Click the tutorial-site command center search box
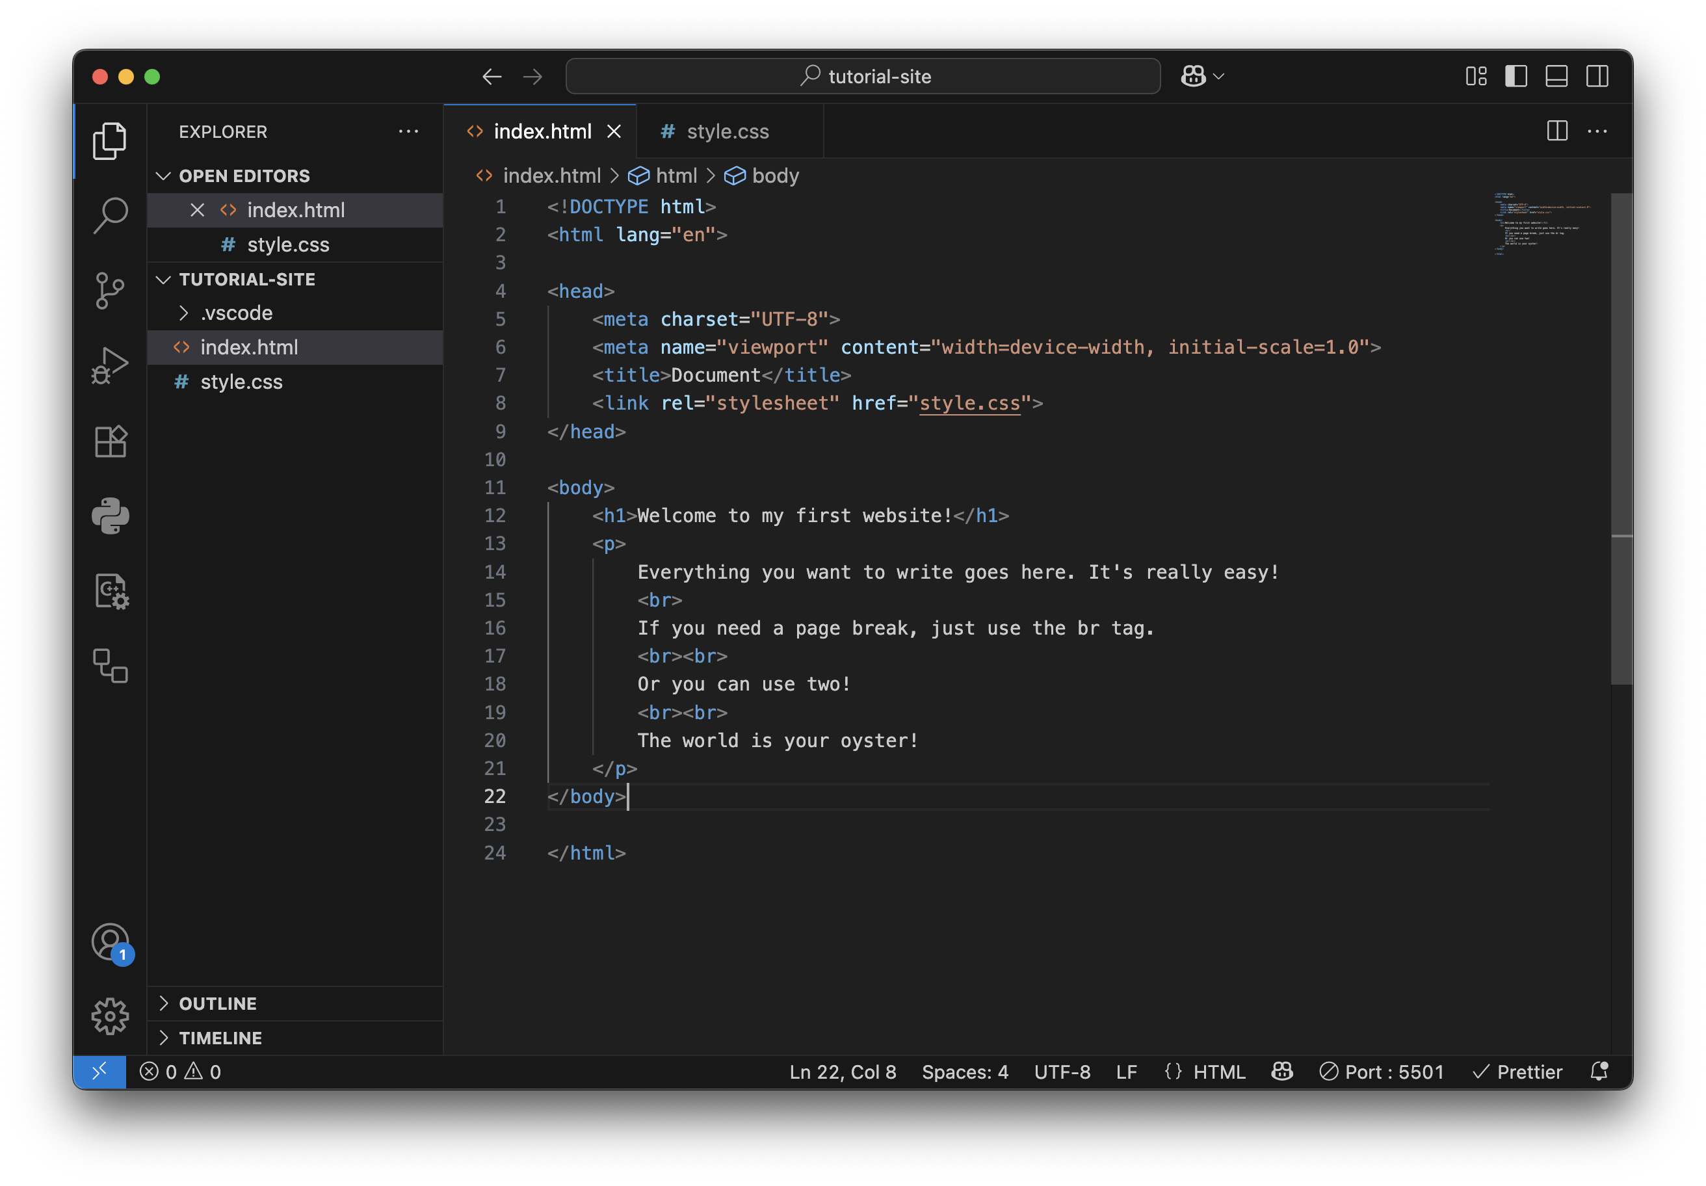 coord(863,77)
